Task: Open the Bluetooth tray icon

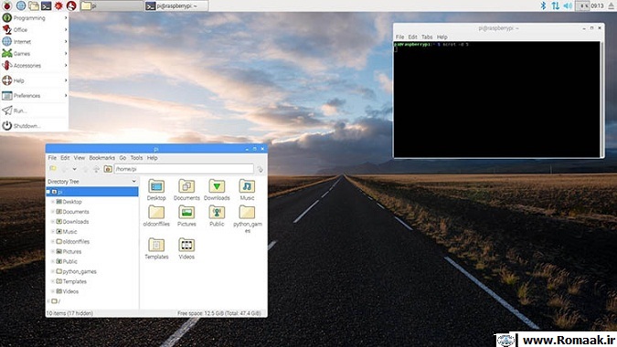Action: point(543,5)
